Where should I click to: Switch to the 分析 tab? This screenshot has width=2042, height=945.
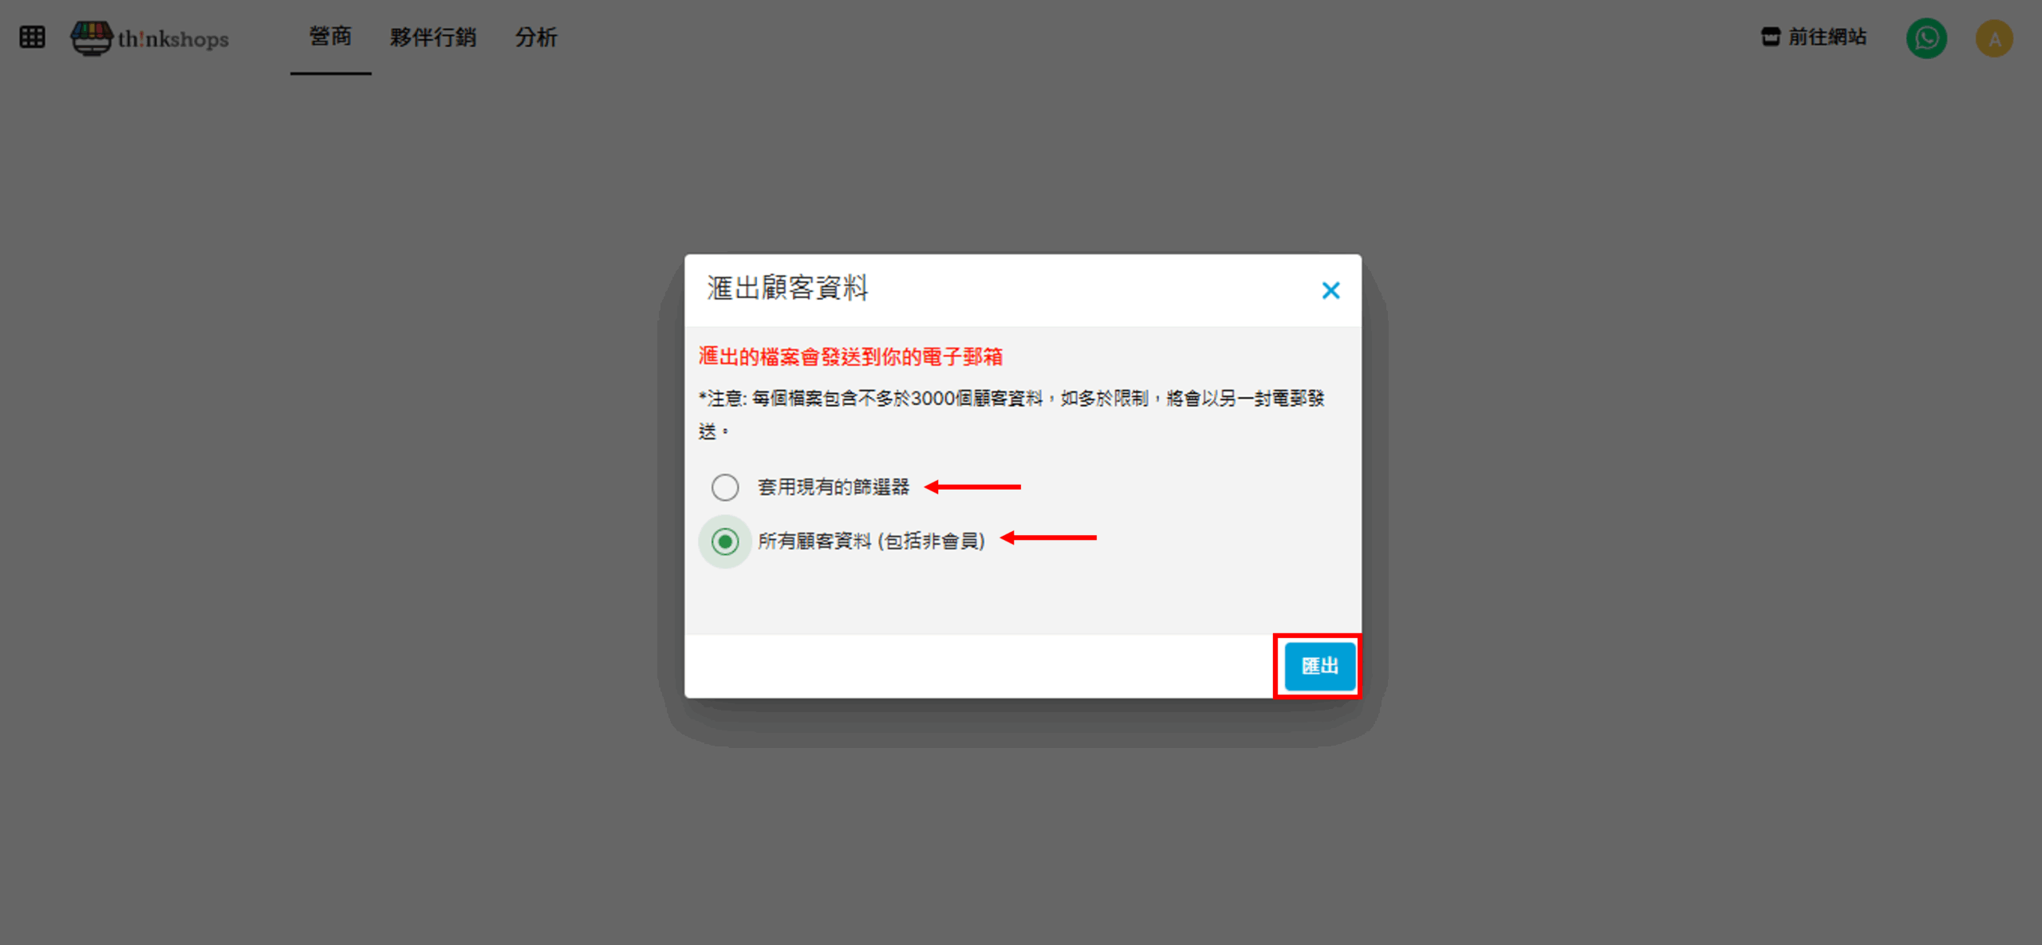pos(536,37)
